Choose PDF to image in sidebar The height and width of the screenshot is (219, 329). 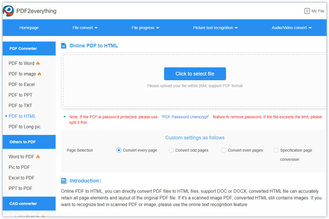coord(22,74)
